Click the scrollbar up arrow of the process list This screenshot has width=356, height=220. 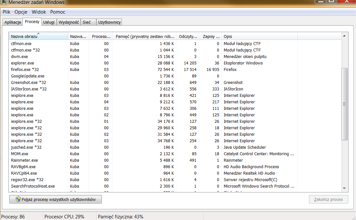pos(344,36)
